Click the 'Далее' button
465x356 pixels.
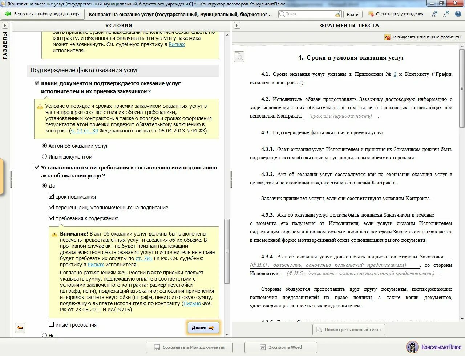(203, 327)
